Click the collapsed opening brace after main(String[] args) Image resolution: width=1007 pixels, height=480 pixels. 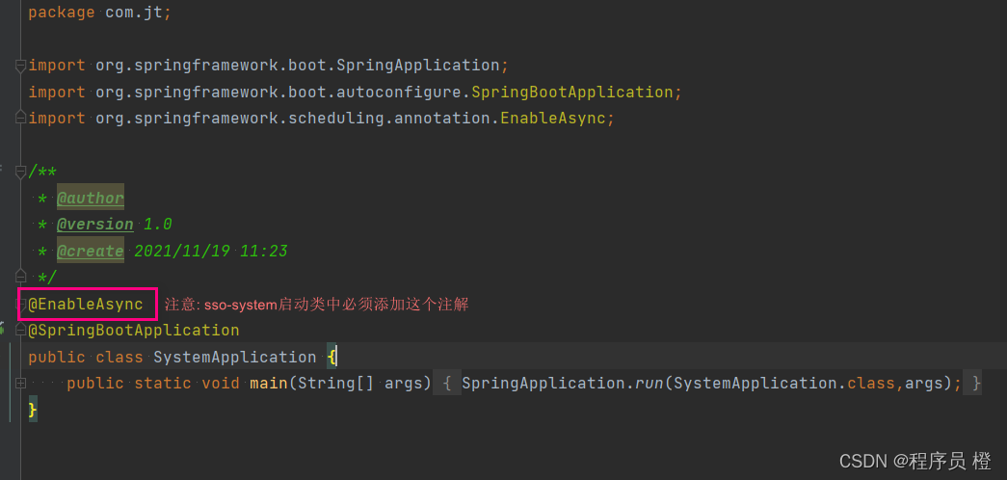pos(449,383)
